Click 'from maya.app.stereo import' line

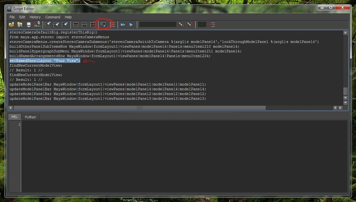(59, 37)
